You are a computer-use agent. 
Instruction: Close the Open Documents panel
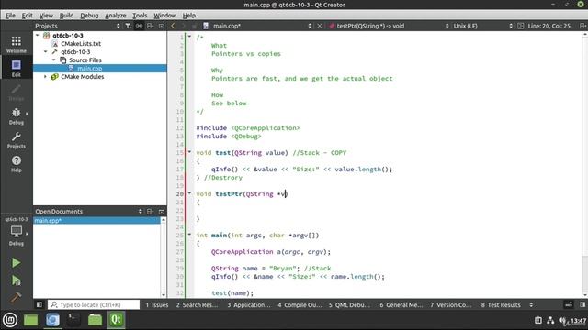click(162, 212)
